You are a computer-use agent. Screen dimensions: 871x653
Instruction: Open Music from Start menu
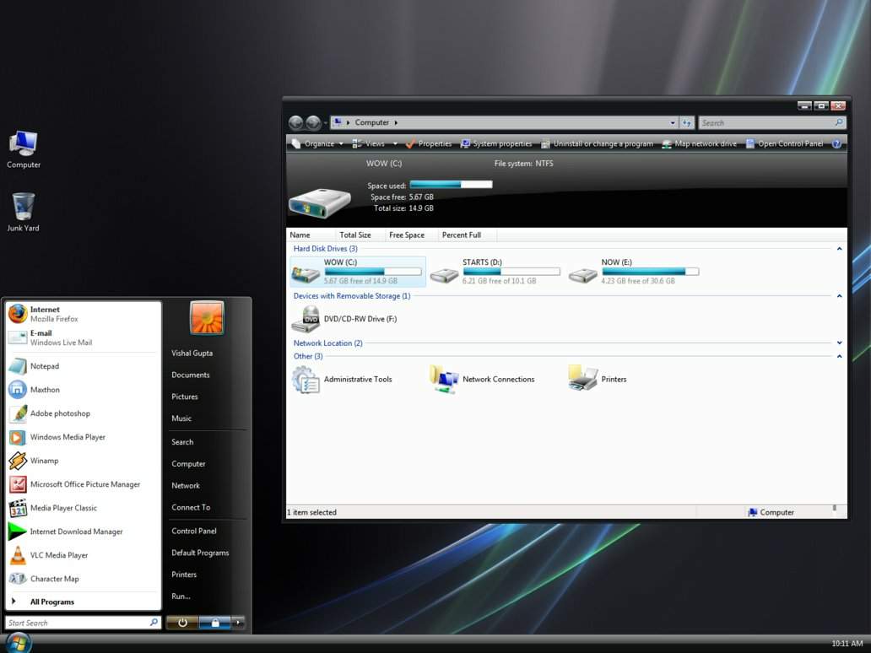click(181, 418)
